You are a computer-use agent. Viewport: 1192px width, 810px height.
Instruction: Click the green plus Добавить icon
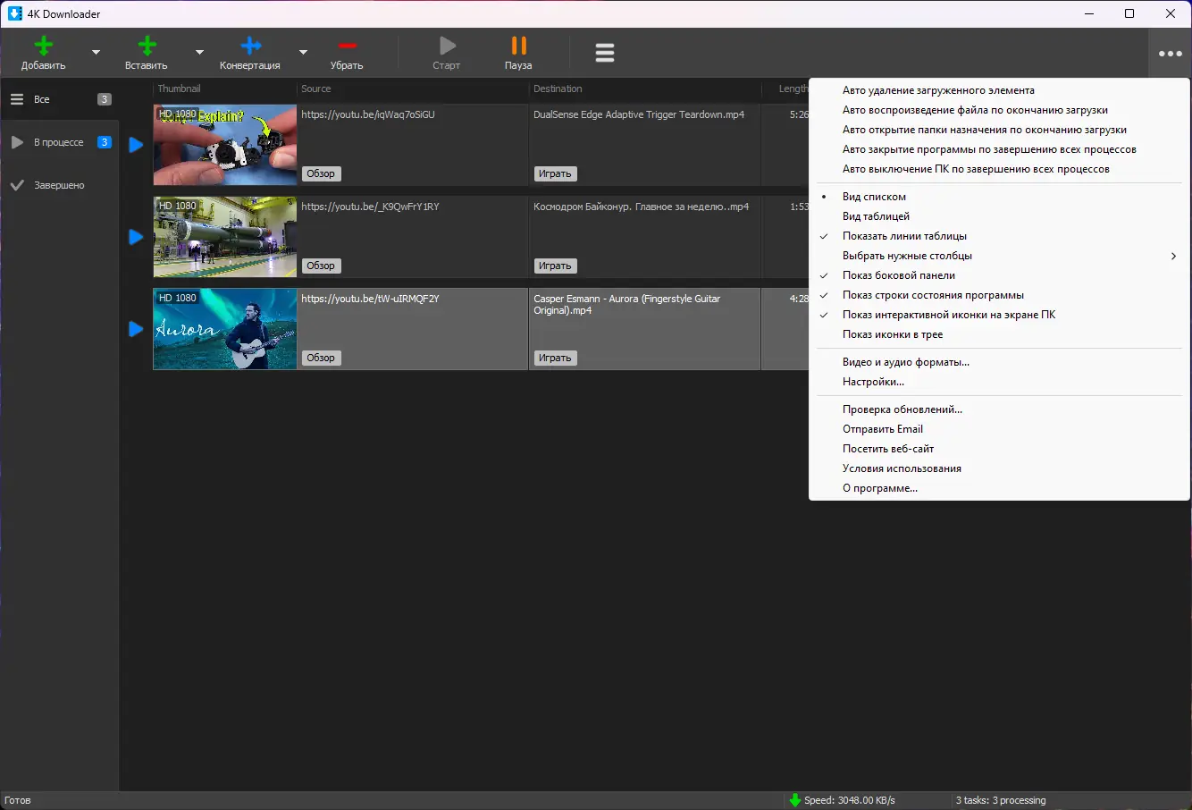pos(43,46)
